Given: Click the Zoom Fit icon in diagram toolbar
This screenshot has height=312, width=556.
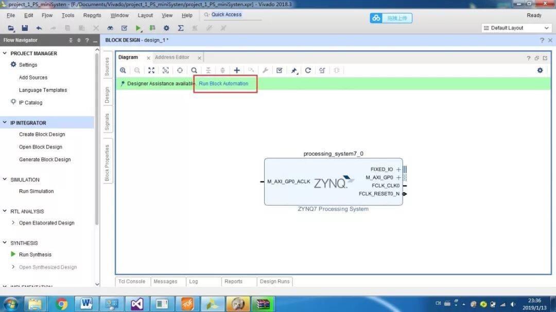Looking at the screenshot, I should tap(151, 70).
